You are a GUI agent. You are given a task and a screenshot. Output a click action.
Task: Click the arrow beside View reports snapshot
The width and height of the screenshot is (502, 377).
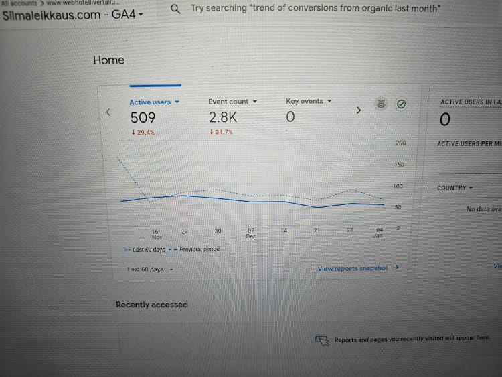396,267
